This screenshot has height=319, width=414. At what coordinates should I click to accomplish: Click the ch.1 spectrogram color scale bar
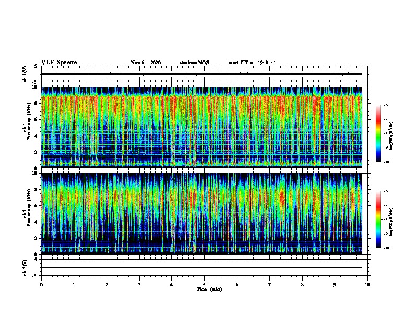tap(378, 133)
